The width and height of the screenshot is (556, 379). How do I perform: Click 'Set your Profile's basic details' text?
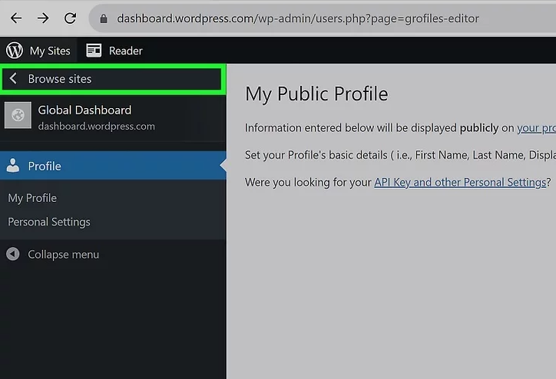[316, 155]
